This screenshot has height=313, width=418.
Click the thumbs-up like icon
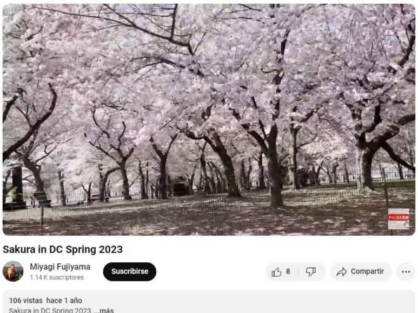click(x=276, y=272)
